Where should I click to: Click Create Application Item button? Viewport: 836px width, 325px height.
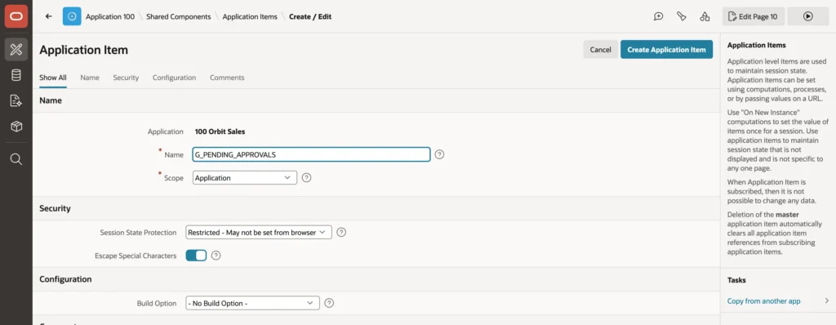(x=666, y=50)
